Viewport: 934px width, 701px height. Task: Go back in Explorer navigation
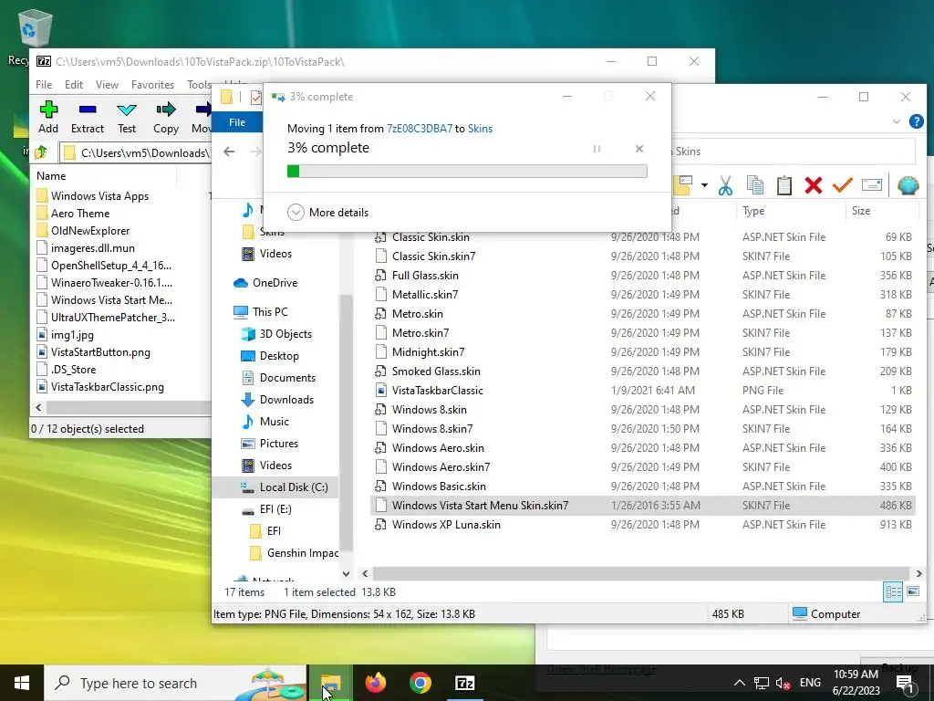(x=229, y=152)
